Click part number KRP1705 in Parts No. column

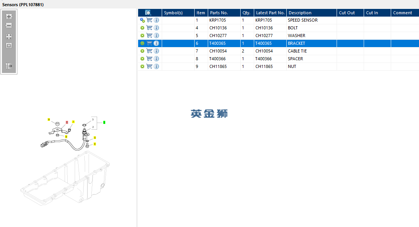coord(217,20)
